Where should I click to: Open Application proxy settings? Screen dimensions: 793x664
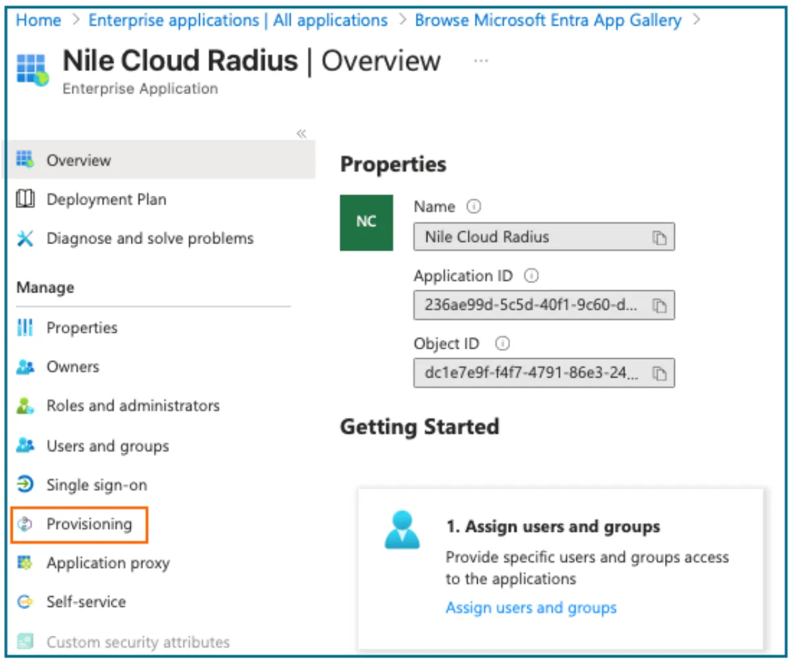(x=108, y=563)
